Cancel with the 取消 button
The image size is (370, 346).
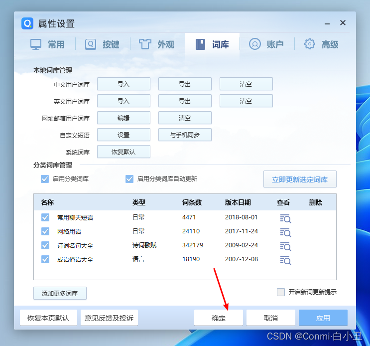[271, 318]
